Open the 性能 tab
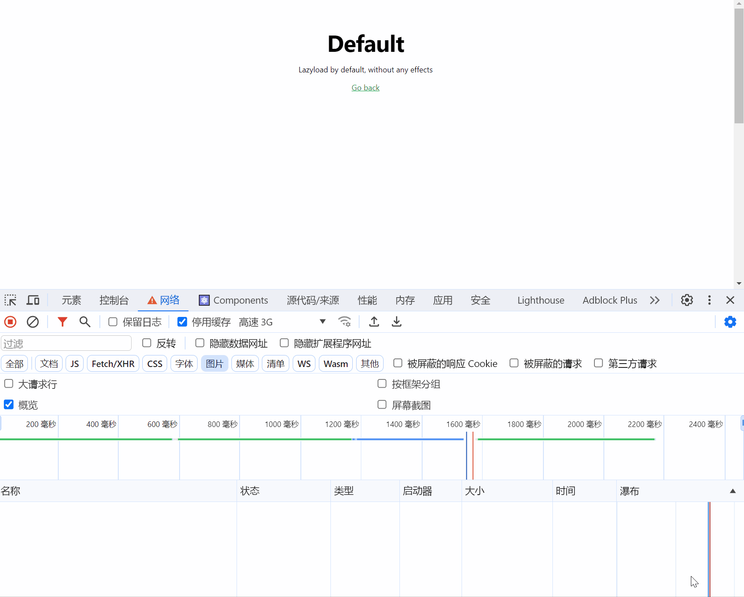The height and width of the screenshot is (597, 744). (x=367, y=300)
